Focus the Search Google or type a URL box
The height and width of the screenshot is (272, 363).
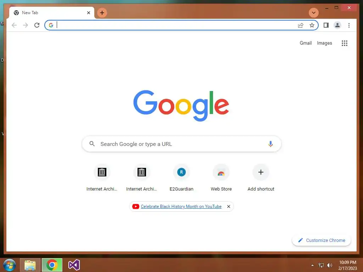pyautogui.click(x=181, y=144)
